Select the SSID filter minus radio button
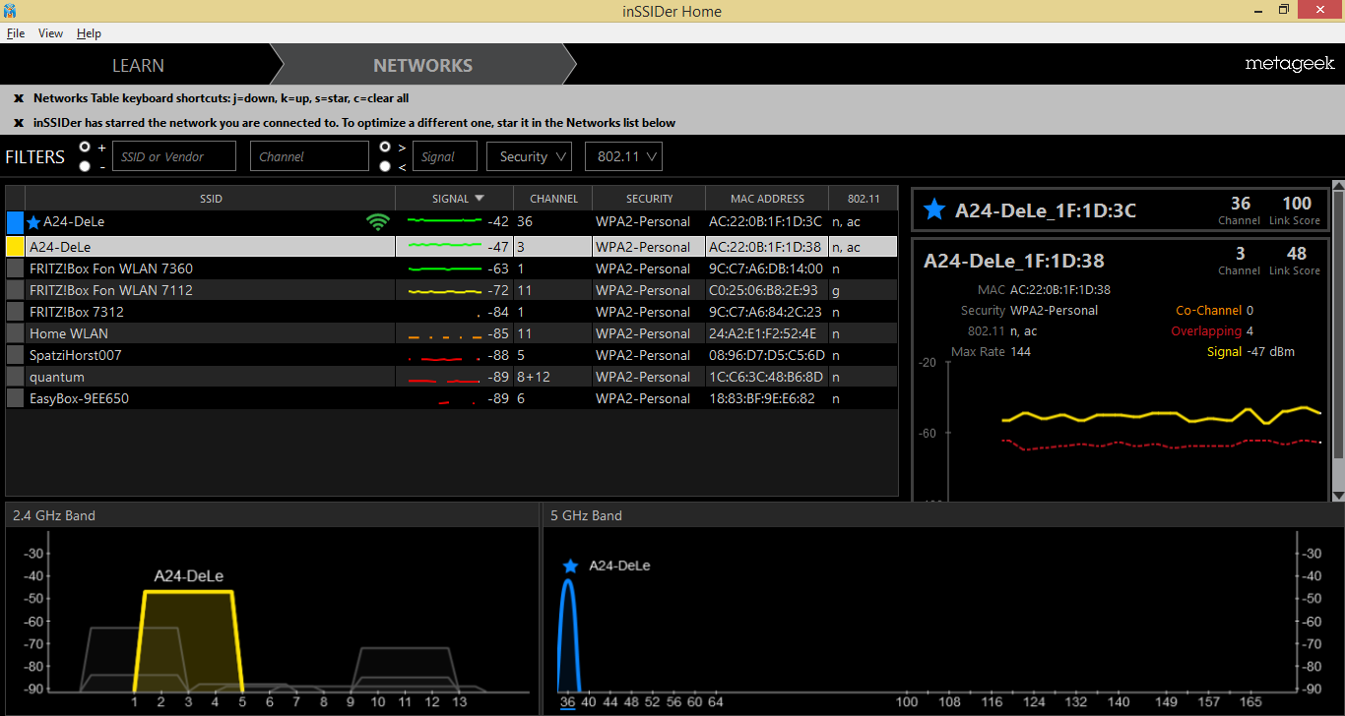 tap(85, 166)
